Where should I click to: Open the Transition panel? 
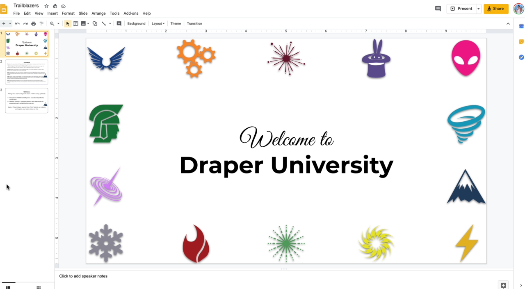coord(194,24)
